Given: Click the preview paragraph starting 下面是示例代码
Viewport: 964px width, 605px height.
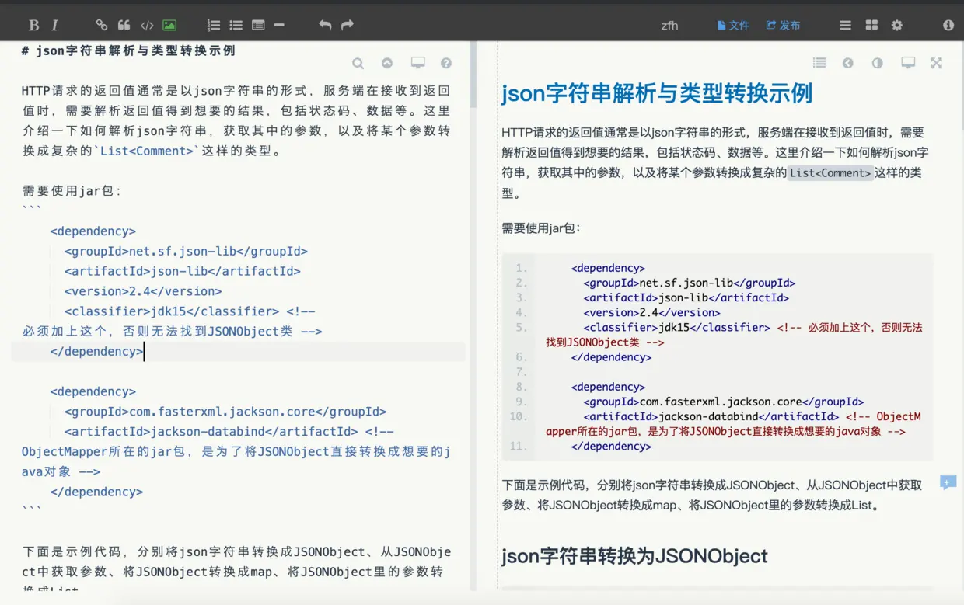Looking at the screenshot, I should (x=711, y=495).
